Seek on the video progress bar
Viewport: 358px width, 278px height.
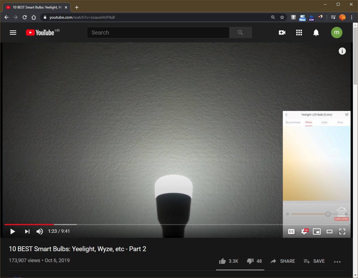pos(176,225)
